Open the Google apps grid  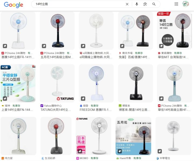coord(176,4)
